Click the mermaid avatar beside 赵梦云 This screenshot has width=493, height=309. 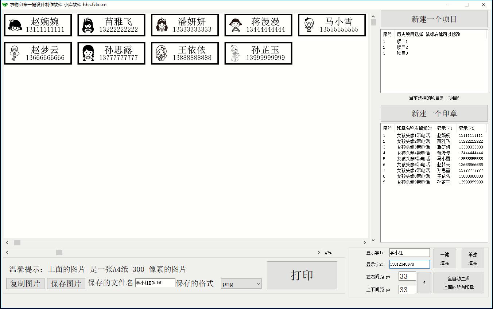[15, 54]
